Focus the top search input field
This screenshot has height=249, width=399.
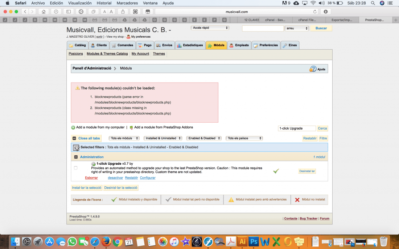[263, 29]
